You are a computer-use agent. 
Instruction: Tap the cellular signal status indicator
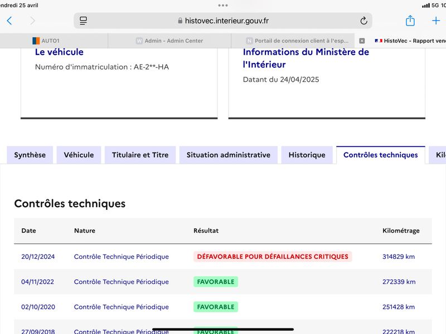click(426, 6)
